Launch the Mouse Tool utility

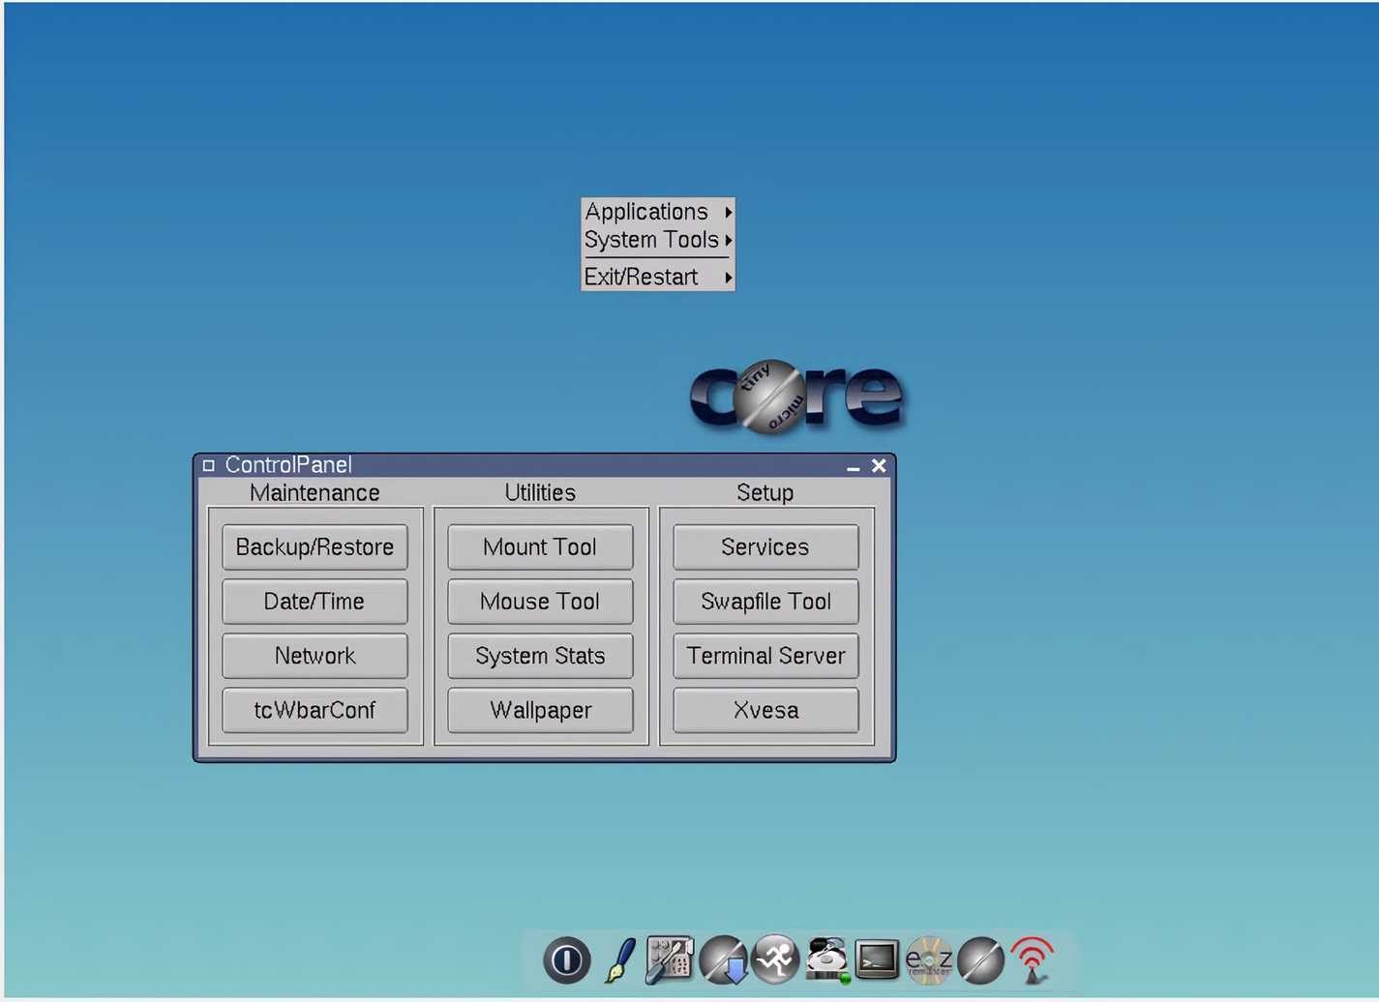539,601
